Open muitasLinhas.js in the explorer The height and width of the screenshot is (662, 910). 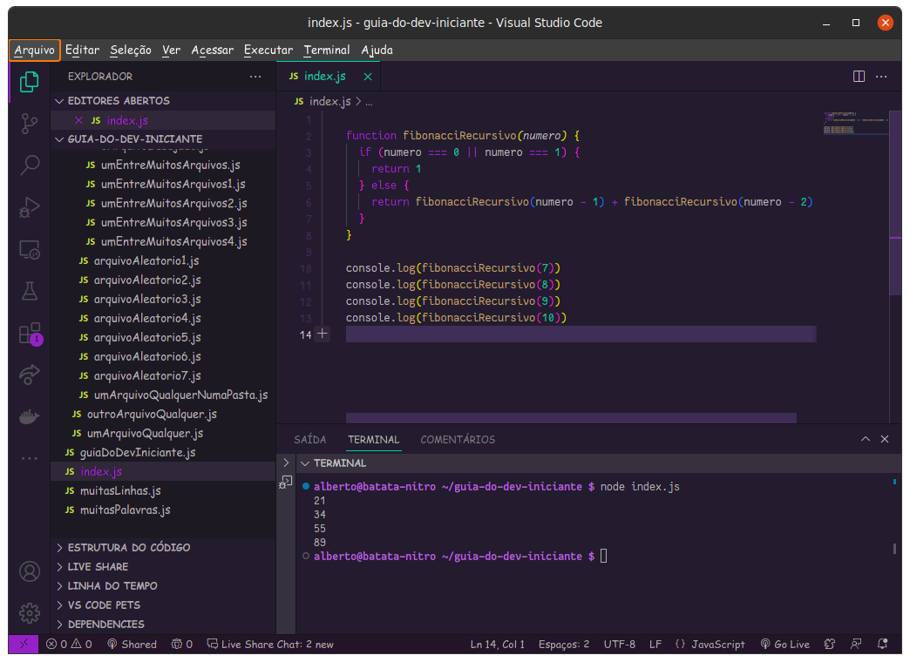point(120,491)
